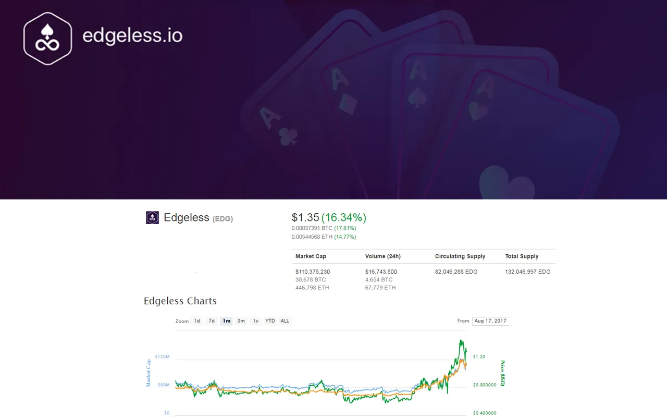
Task: Set chart zoom to 1d
Action: click(x=197, y=321)
